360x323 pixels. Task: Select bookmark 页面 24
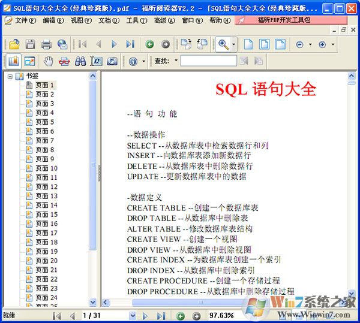tap(46, 298)
